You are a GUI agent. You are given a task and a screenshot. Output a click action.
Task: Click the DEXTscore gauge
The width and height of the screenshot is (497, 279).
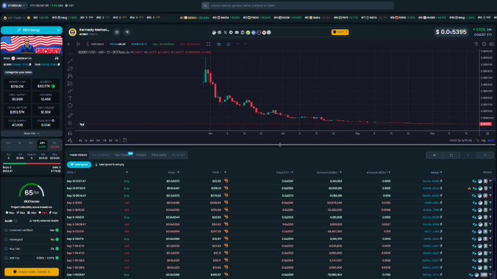click(31, 191)
